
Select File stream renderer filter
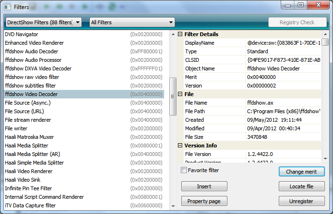[x=84, y=120]
